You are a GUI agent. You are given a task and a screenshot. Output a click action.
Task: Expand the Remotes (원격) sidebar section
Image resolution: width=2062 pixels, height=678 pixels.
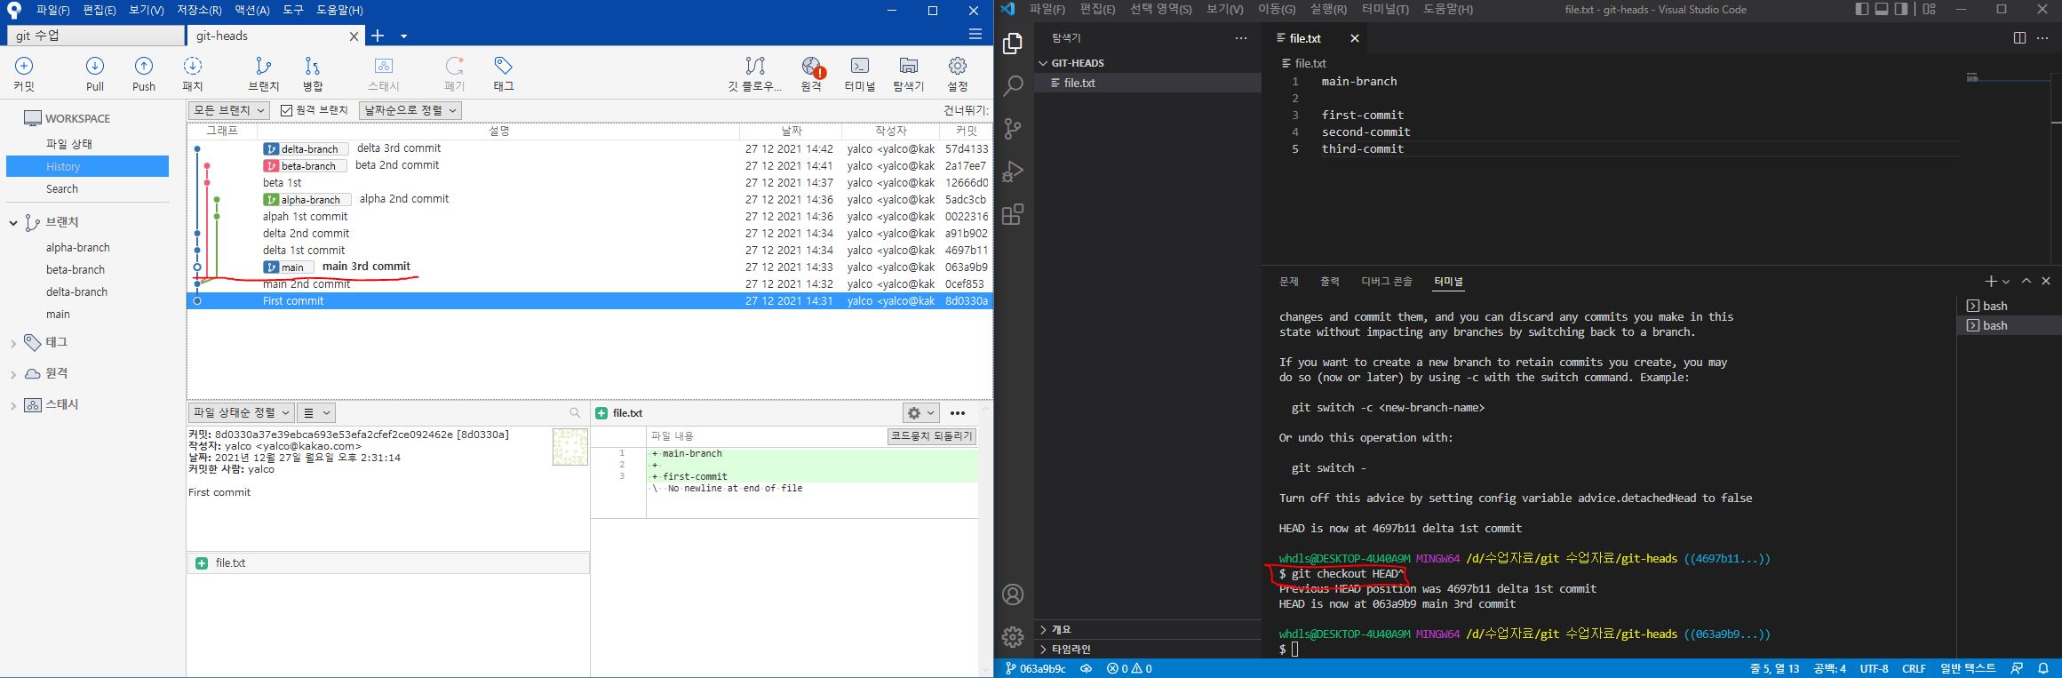(13, 374)
